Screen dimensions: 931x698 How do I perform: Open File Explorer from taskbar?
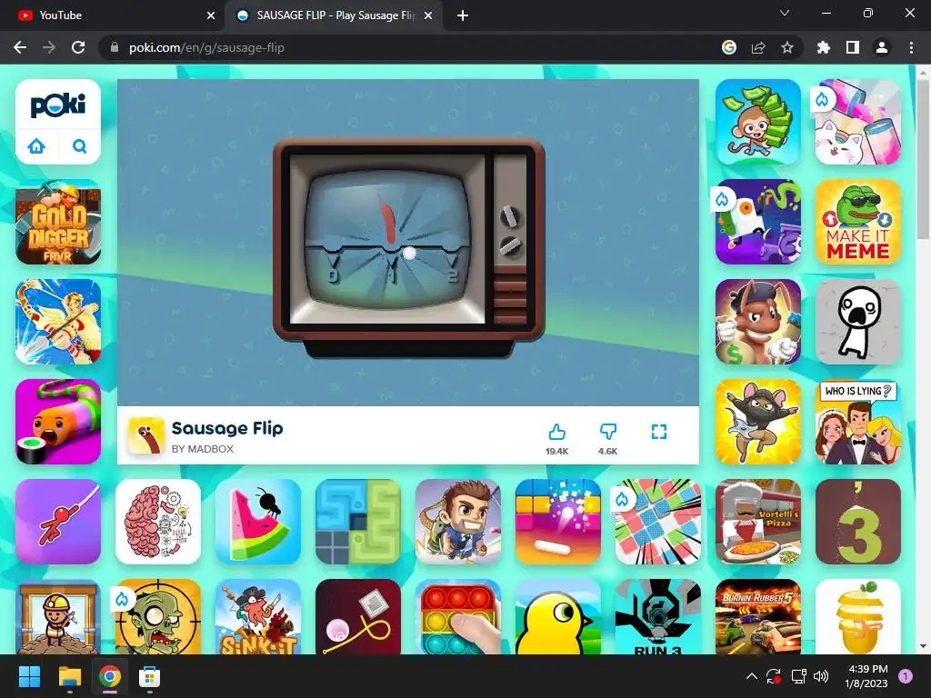pyautogui.click(x=69, y=676)
